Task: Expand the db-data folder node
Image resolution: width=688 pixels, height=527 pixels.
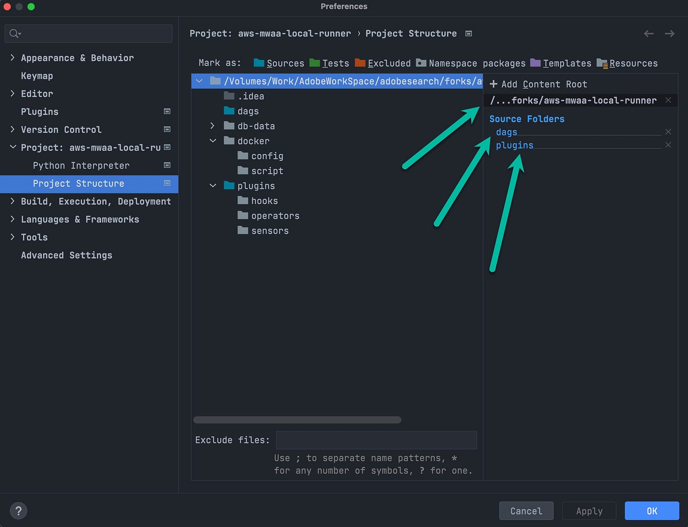Action: click(x=212, y=126)
